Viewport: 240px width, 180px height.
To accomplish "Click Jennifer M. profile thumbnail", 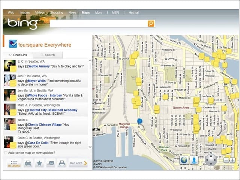I will (10, 95).
